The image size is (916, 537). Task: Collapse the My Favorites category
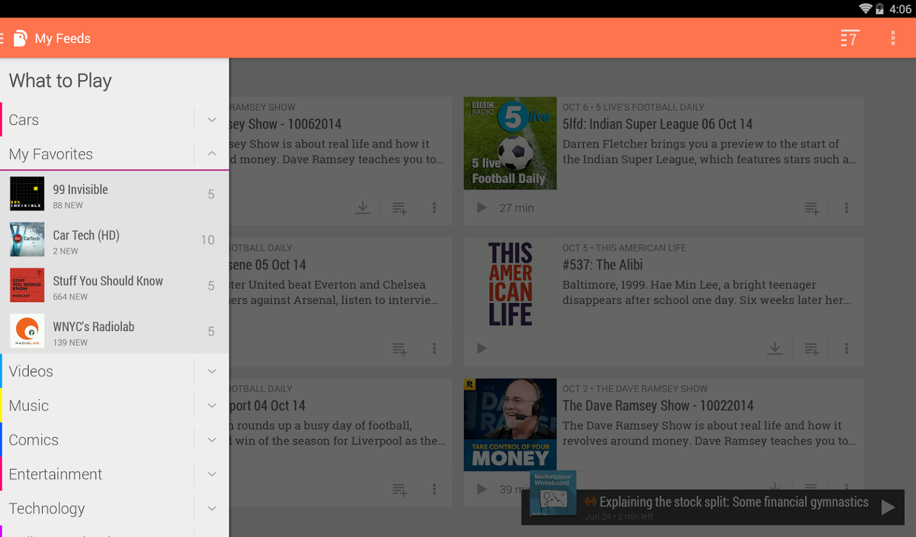[x=211, y=154]
